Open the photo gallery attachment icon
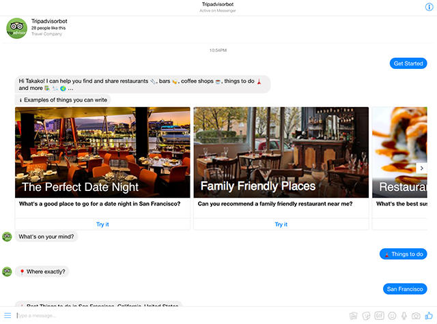 pyautogui.click(x=354, y=316)
